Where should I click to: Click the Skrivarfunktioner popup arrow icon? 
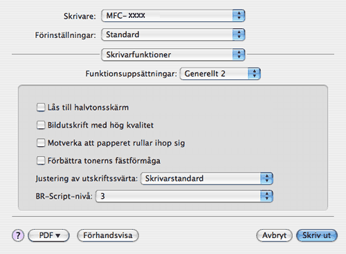(x=239, y=55)
